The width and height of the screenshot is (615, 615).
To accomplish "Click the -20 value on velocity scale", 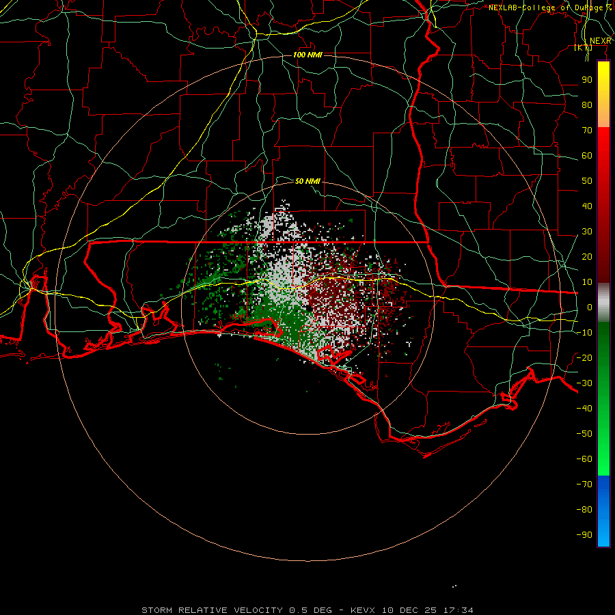I will point(584,357).
